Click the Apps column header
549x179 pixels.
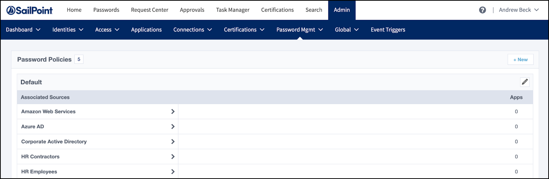click(516, 97)
